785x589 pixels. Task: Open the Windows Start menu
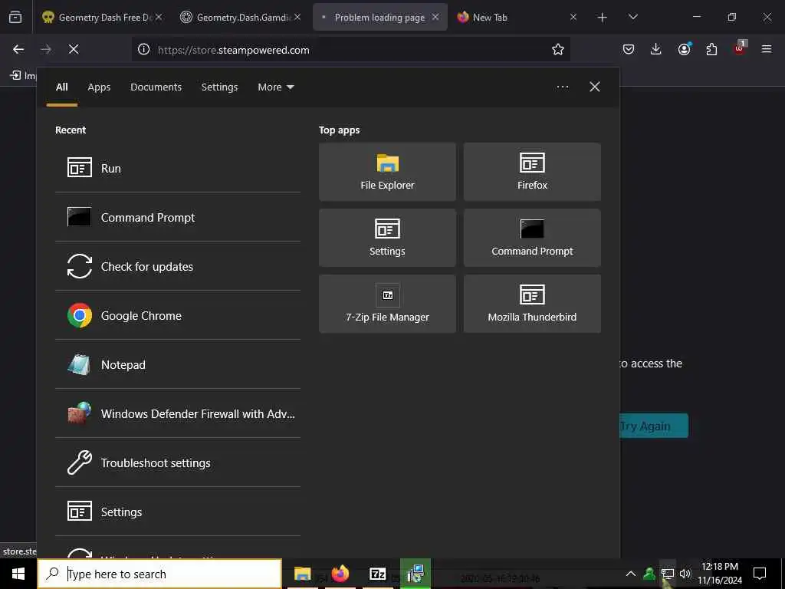[x=18, y=574]
